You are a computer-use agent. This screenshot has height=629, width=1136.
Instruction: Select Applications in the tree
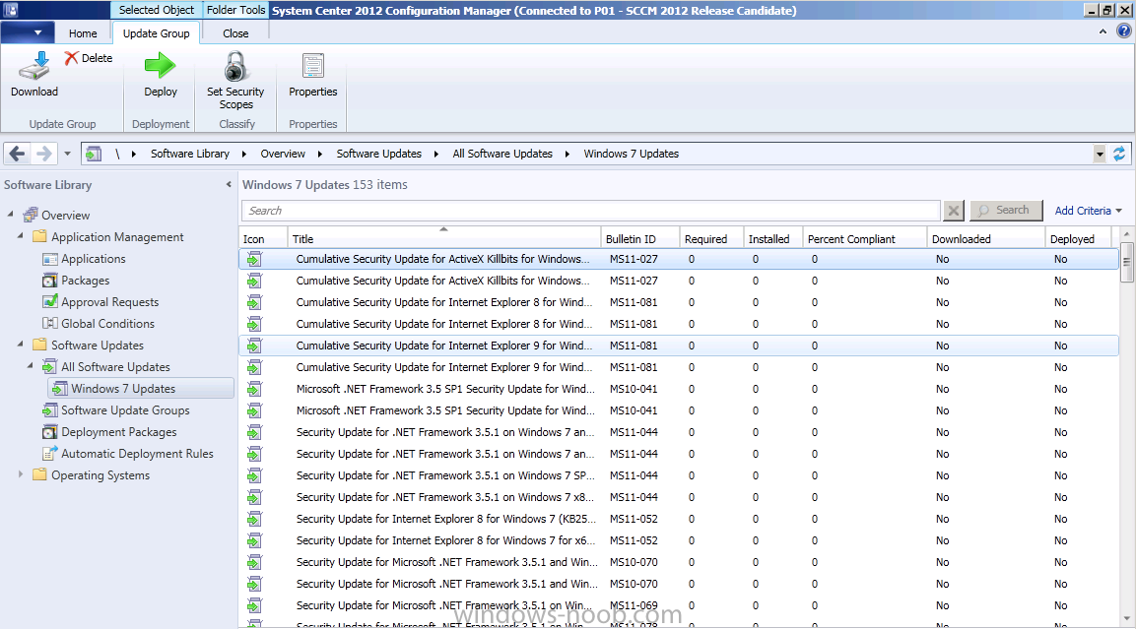click(x=94, y=259)
